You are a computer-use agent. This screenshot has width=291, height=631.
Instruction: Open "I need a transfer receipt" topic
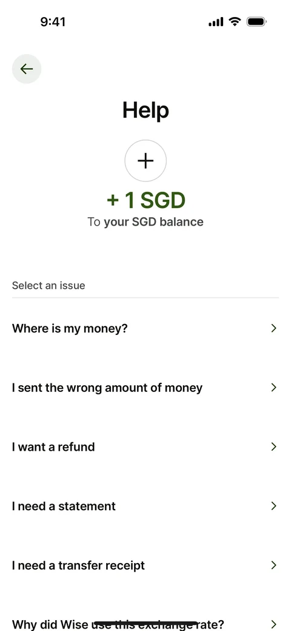145,565
